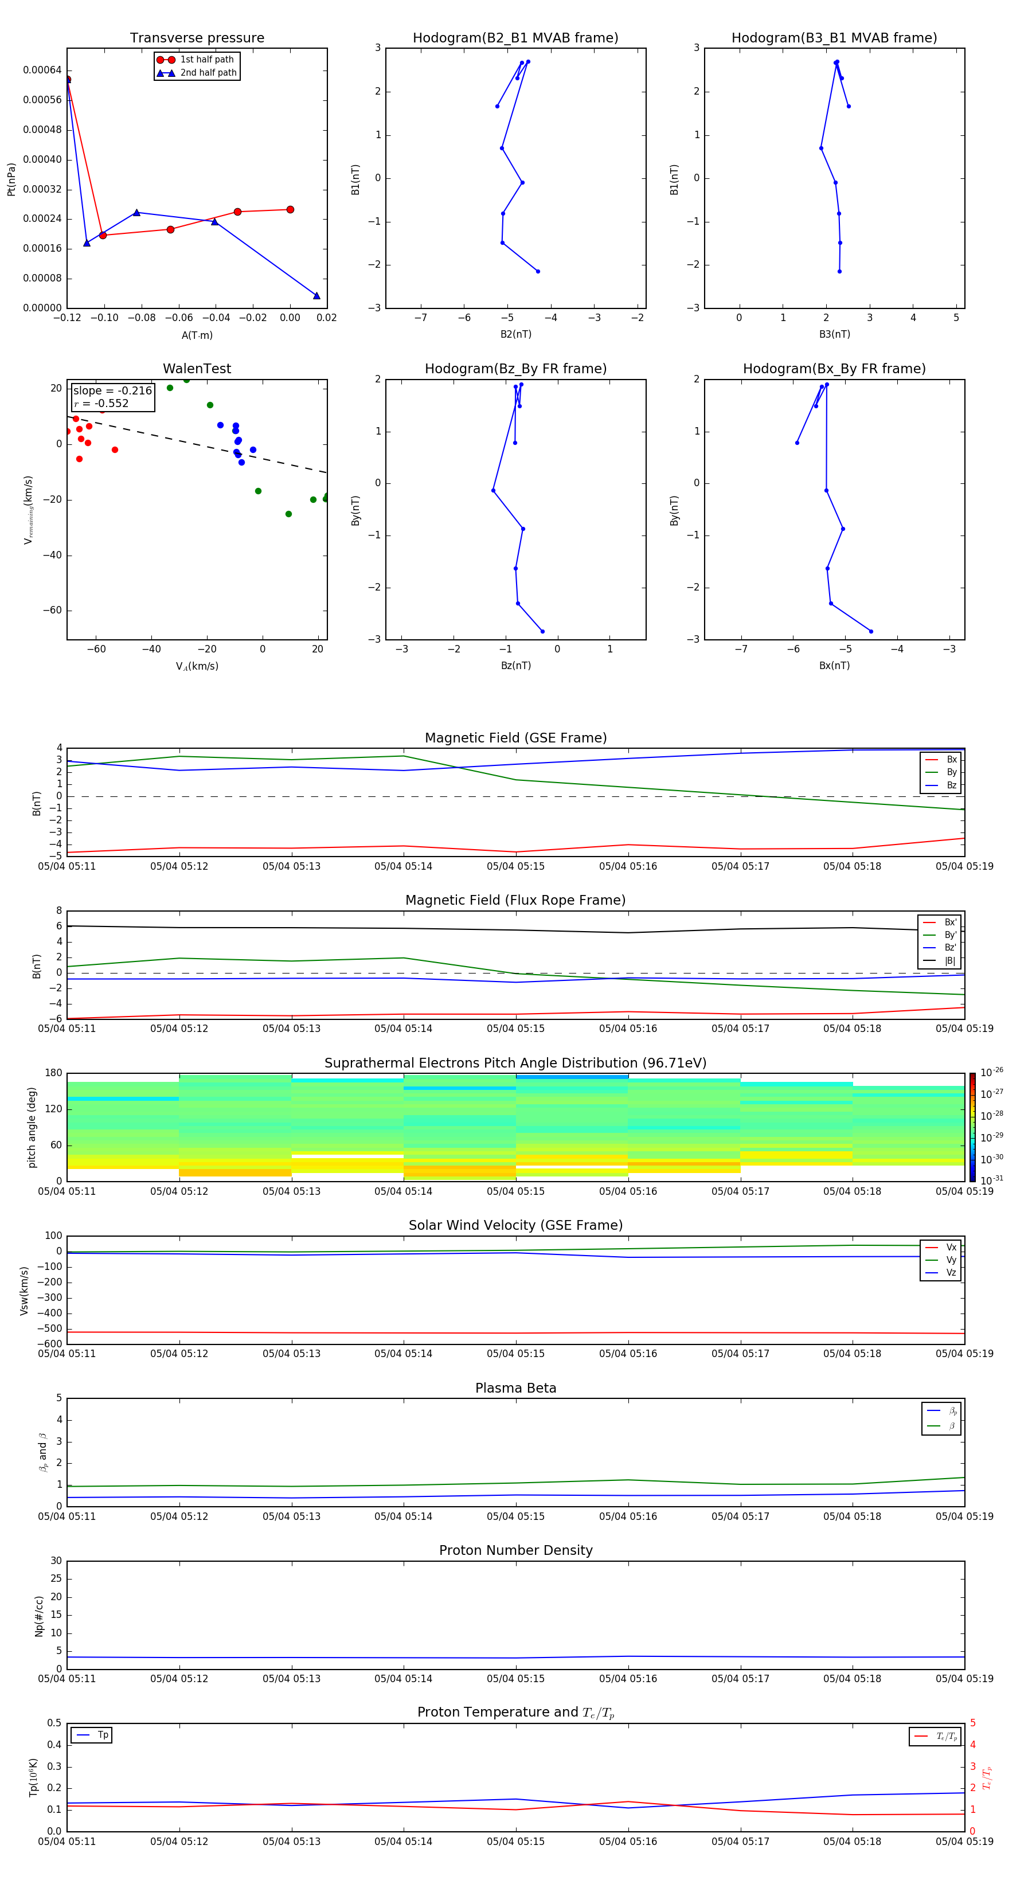The width and height of the screenshot is (1032, 1892).
Task: Click the 'Vremaining(km/s)' y-axis label
Action: (29, 510)
